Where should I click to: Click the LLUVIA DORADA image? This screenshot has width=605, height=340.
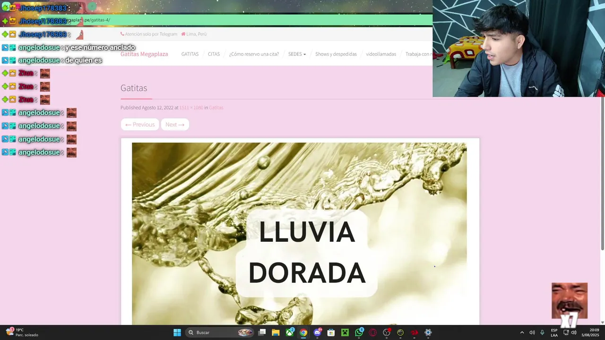tap(299, 234)
